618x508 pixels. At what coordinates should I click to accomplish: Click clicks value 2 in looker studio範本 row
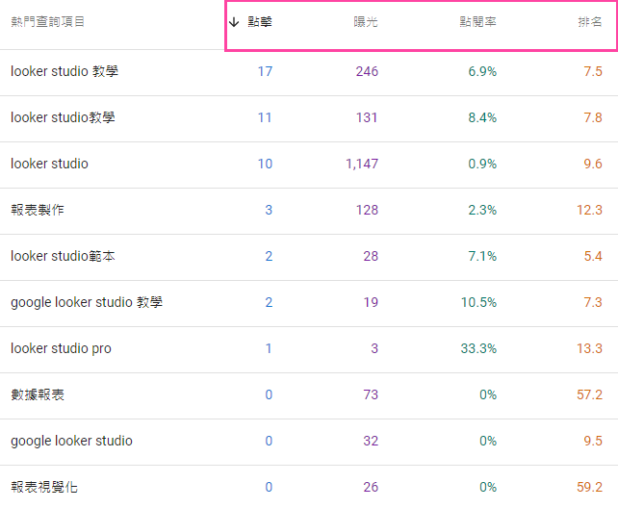pyautogui.click(x=269, y=256)
